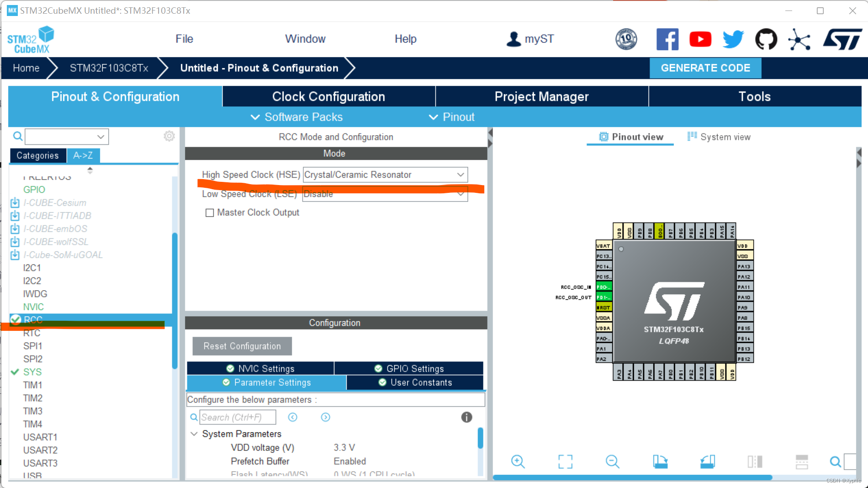Viewport: 868px width, 488px height.
Task: Enable Master Clock Output checkbox
Action: 210,213
